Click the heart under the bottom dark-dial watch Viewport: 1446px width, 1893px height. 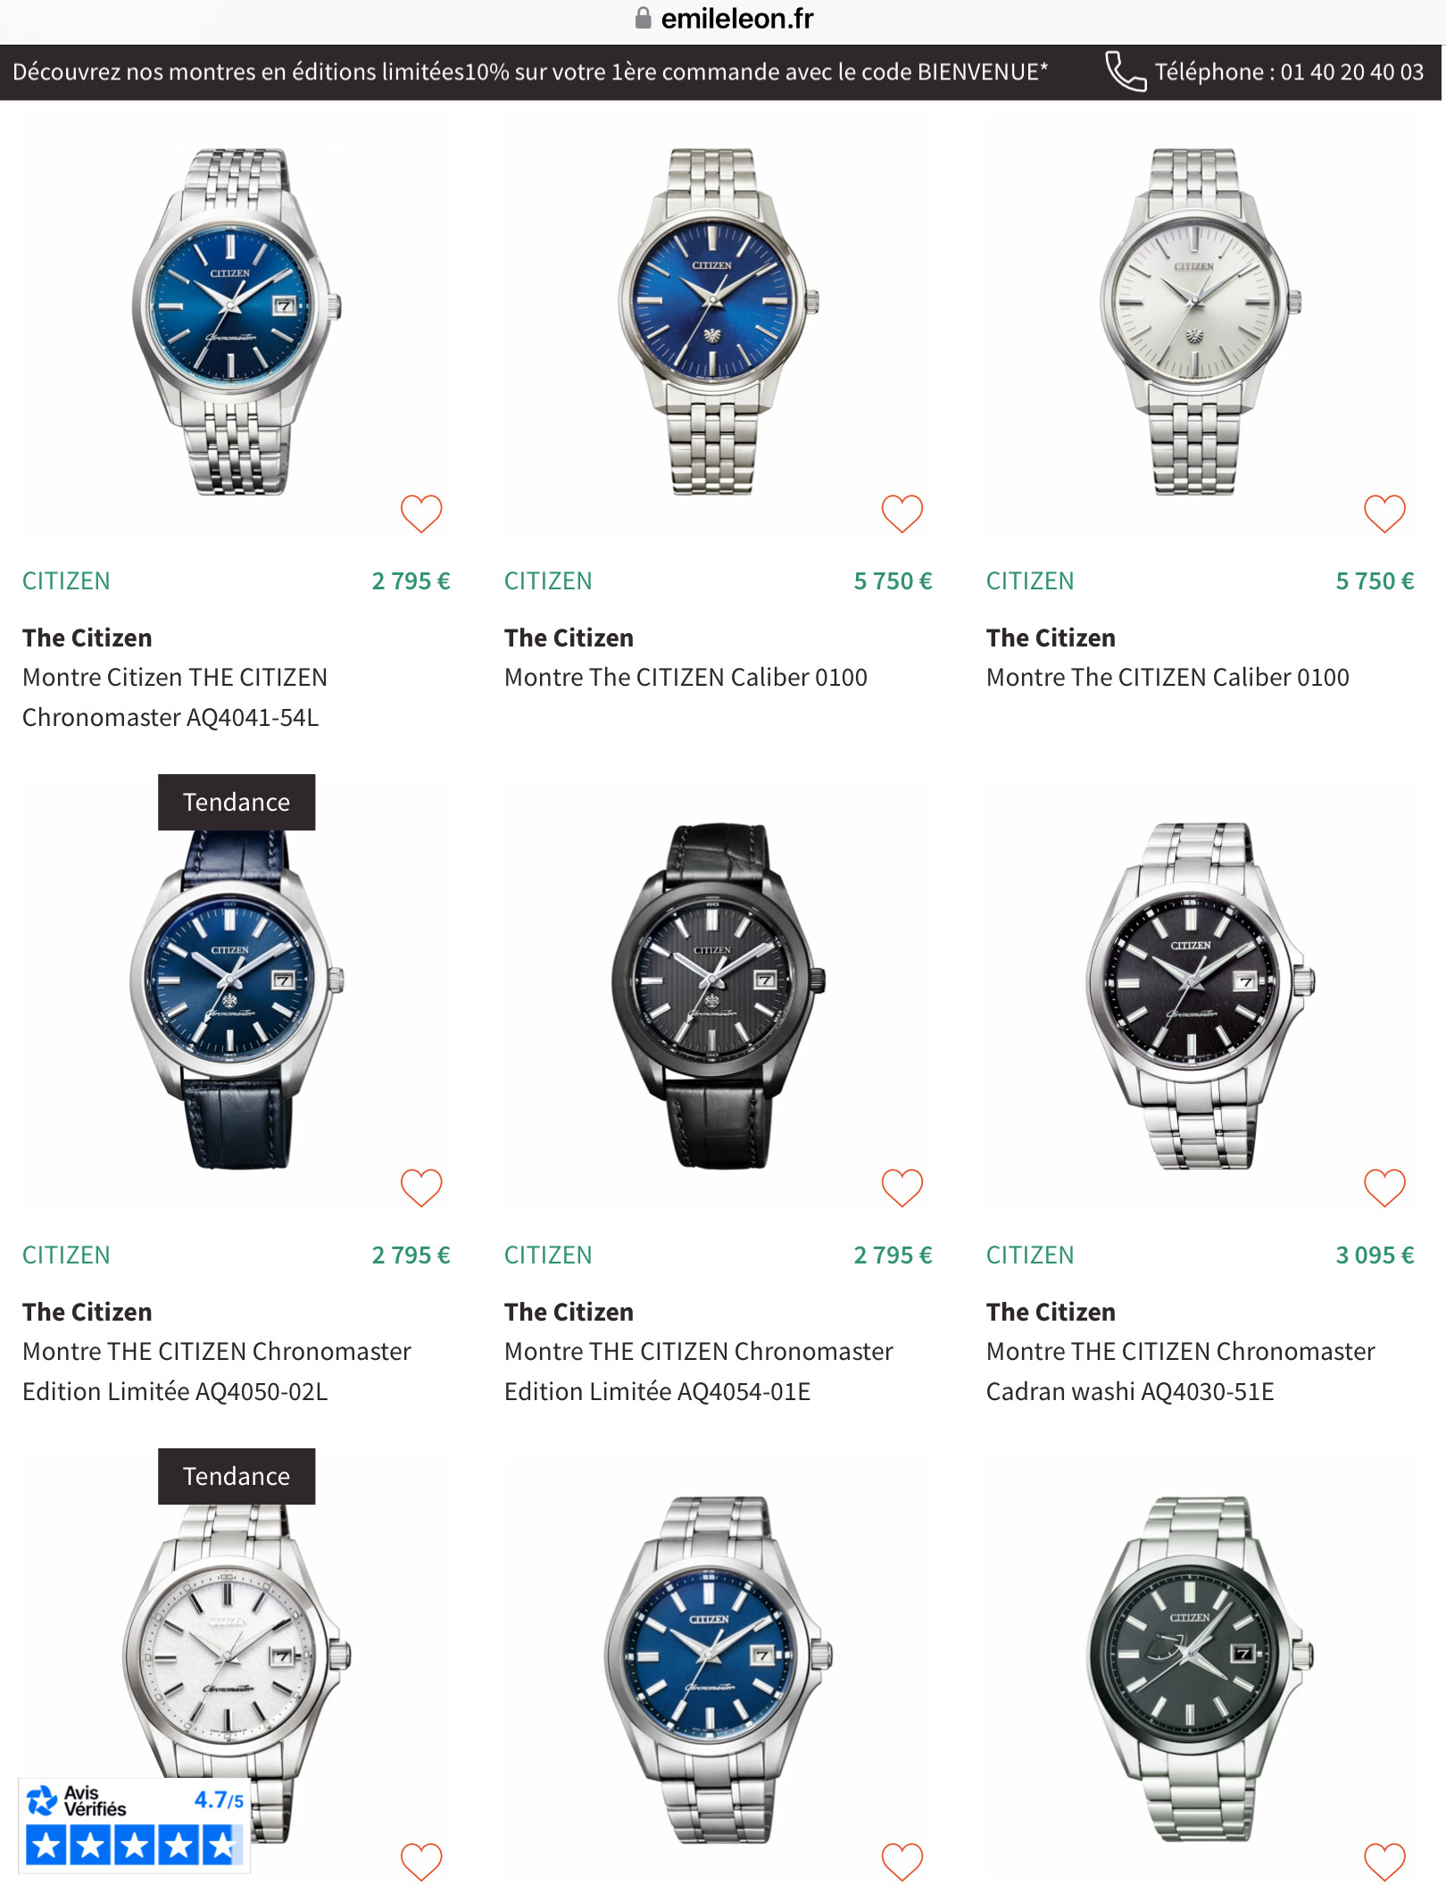click(1384, 1862)
